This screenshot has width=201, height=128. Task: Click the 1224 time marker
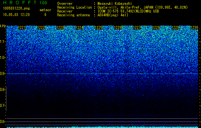[80, 28]
